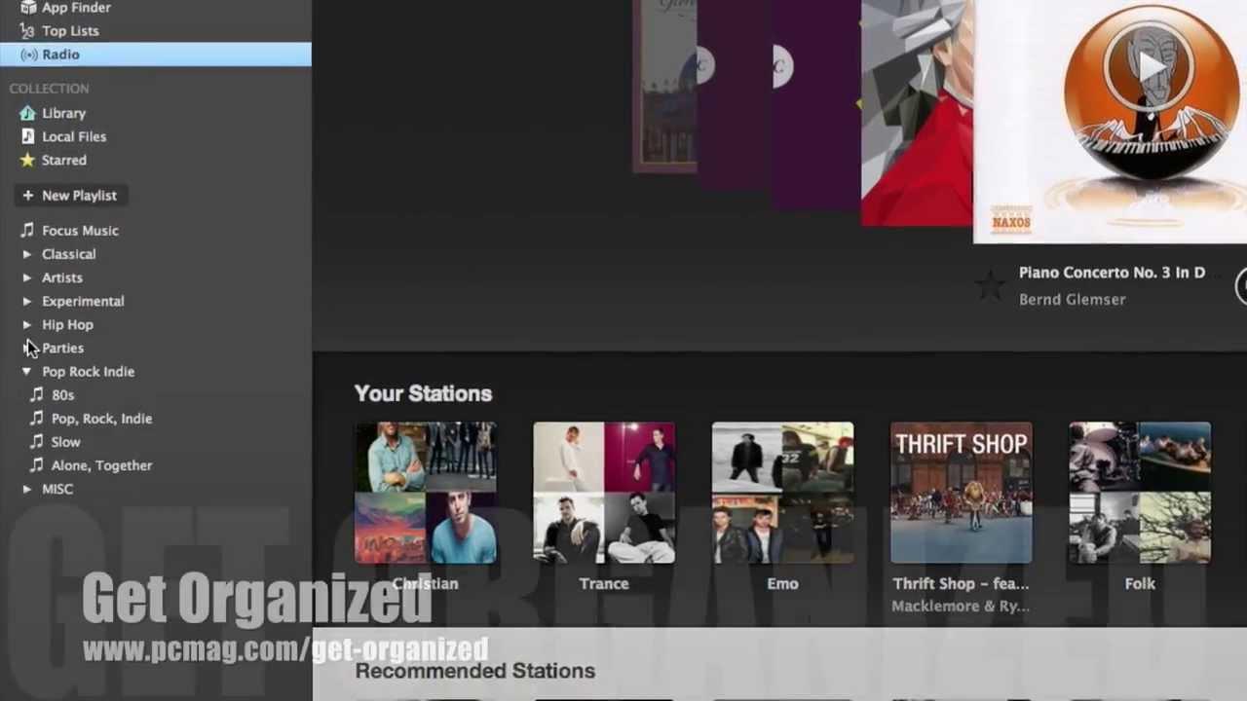1247x701 pixels.
Task: Click the Local Files icon
Action: [x=27, y=136]
